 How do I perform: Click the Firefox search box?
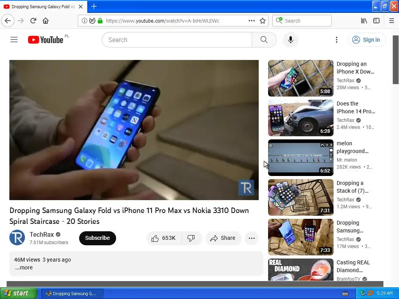(302, 21)
